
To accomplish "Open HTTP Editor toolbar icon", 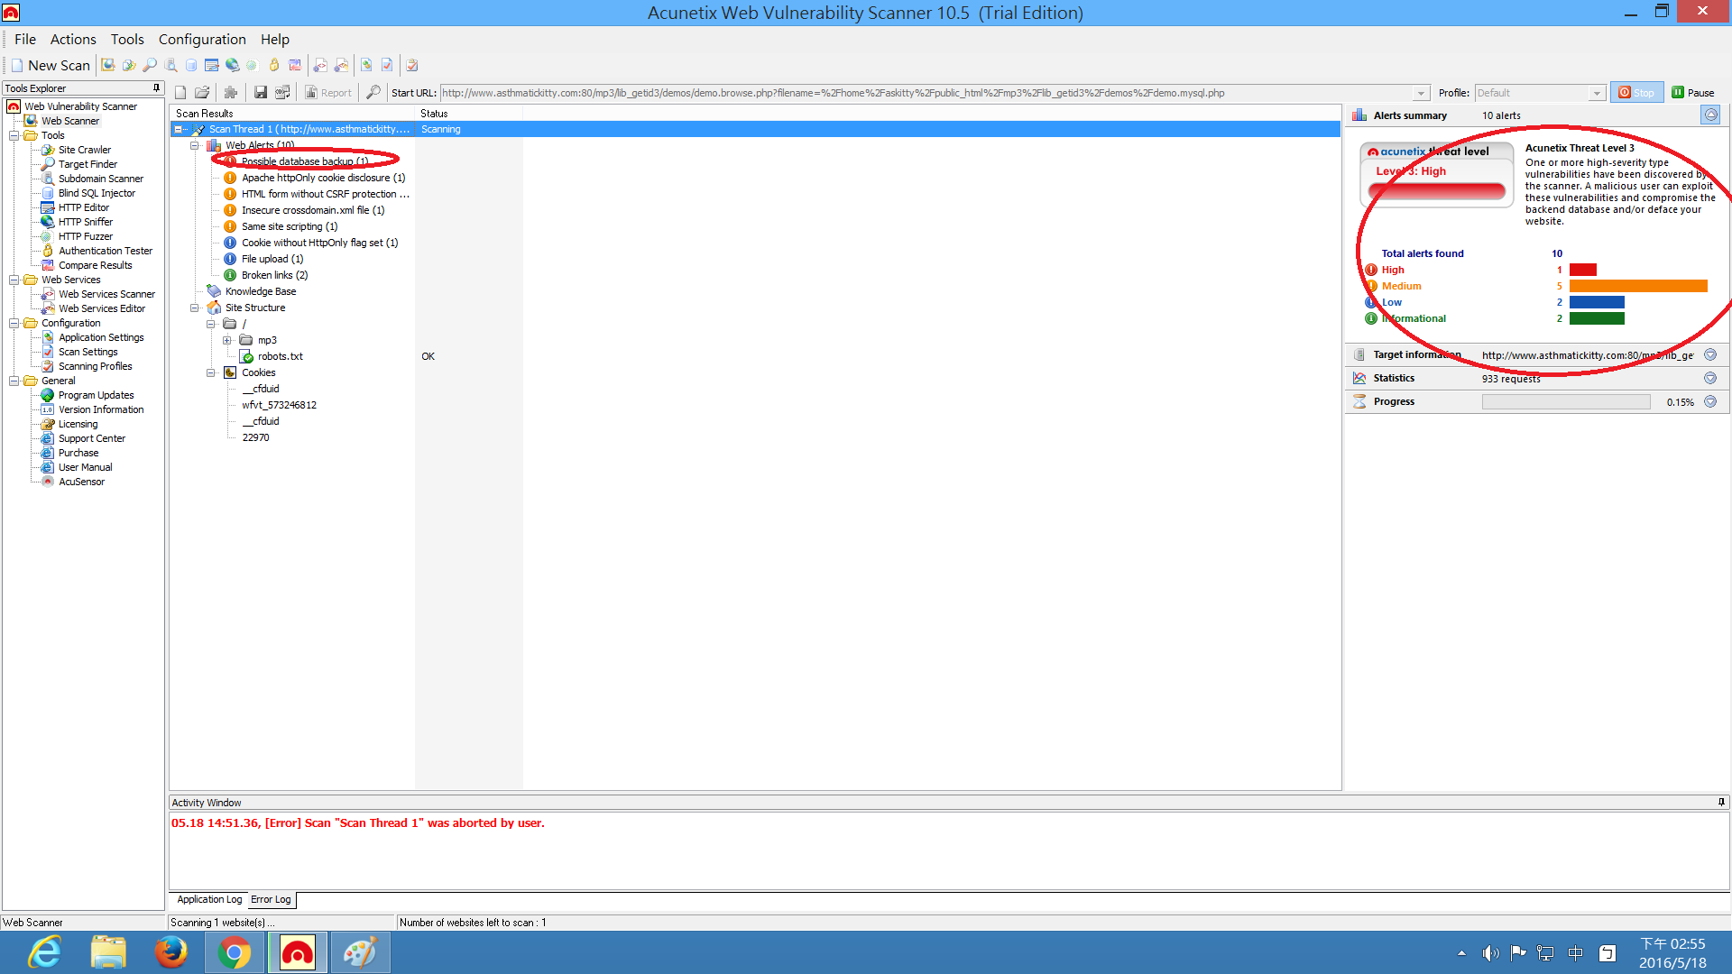I will [x=212, y=65].
